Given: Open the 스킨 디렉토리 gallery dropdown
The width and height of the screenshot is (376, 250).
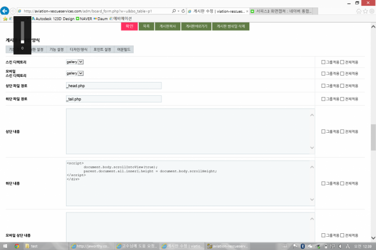Looking at the screenshot, I should click(x=75, y=62).
